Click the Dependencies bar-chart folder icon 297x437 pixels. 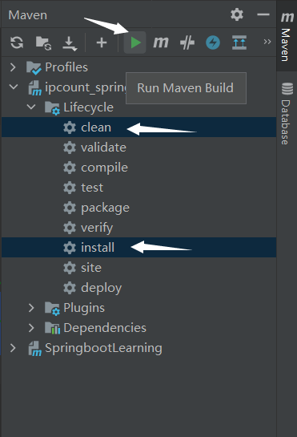click(x=52, y=328)
